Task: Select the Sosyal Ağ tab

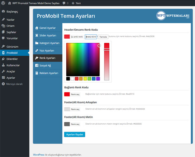Action: point(48,65)
